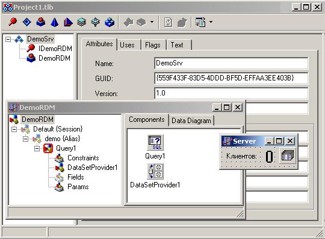Click the DataSetProvider1 tree node icon
Image resolution: width=325 pixels, height=239 pixels.
pyautogui.click(x=59, y=168)
